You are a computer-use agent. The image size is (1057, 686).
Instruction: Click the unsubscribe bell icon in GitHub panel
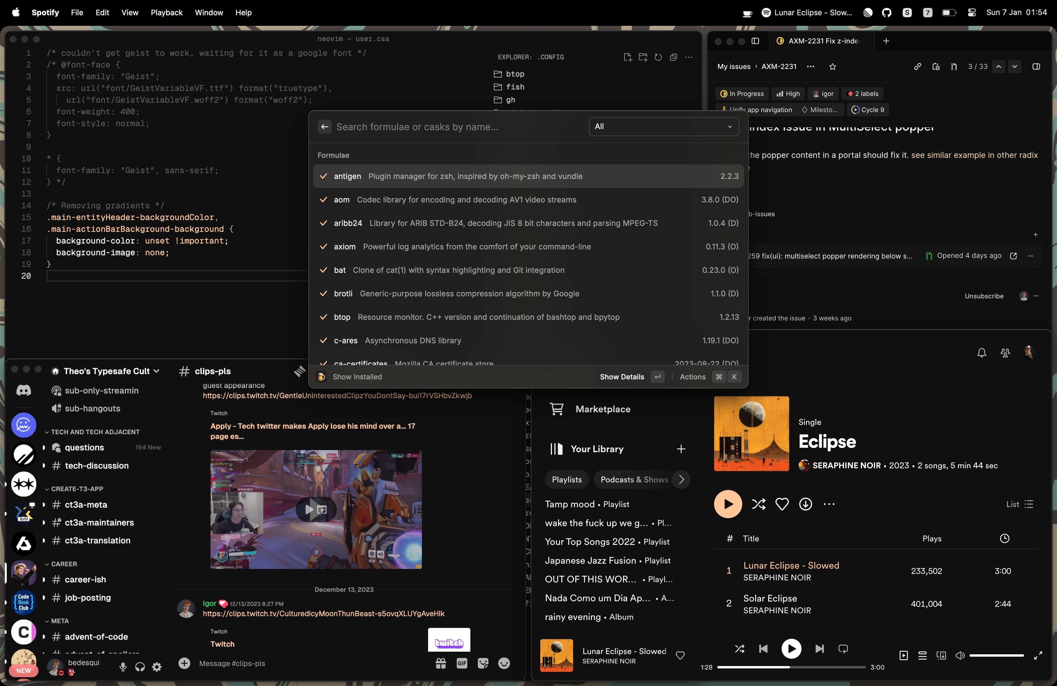(981, 353)
